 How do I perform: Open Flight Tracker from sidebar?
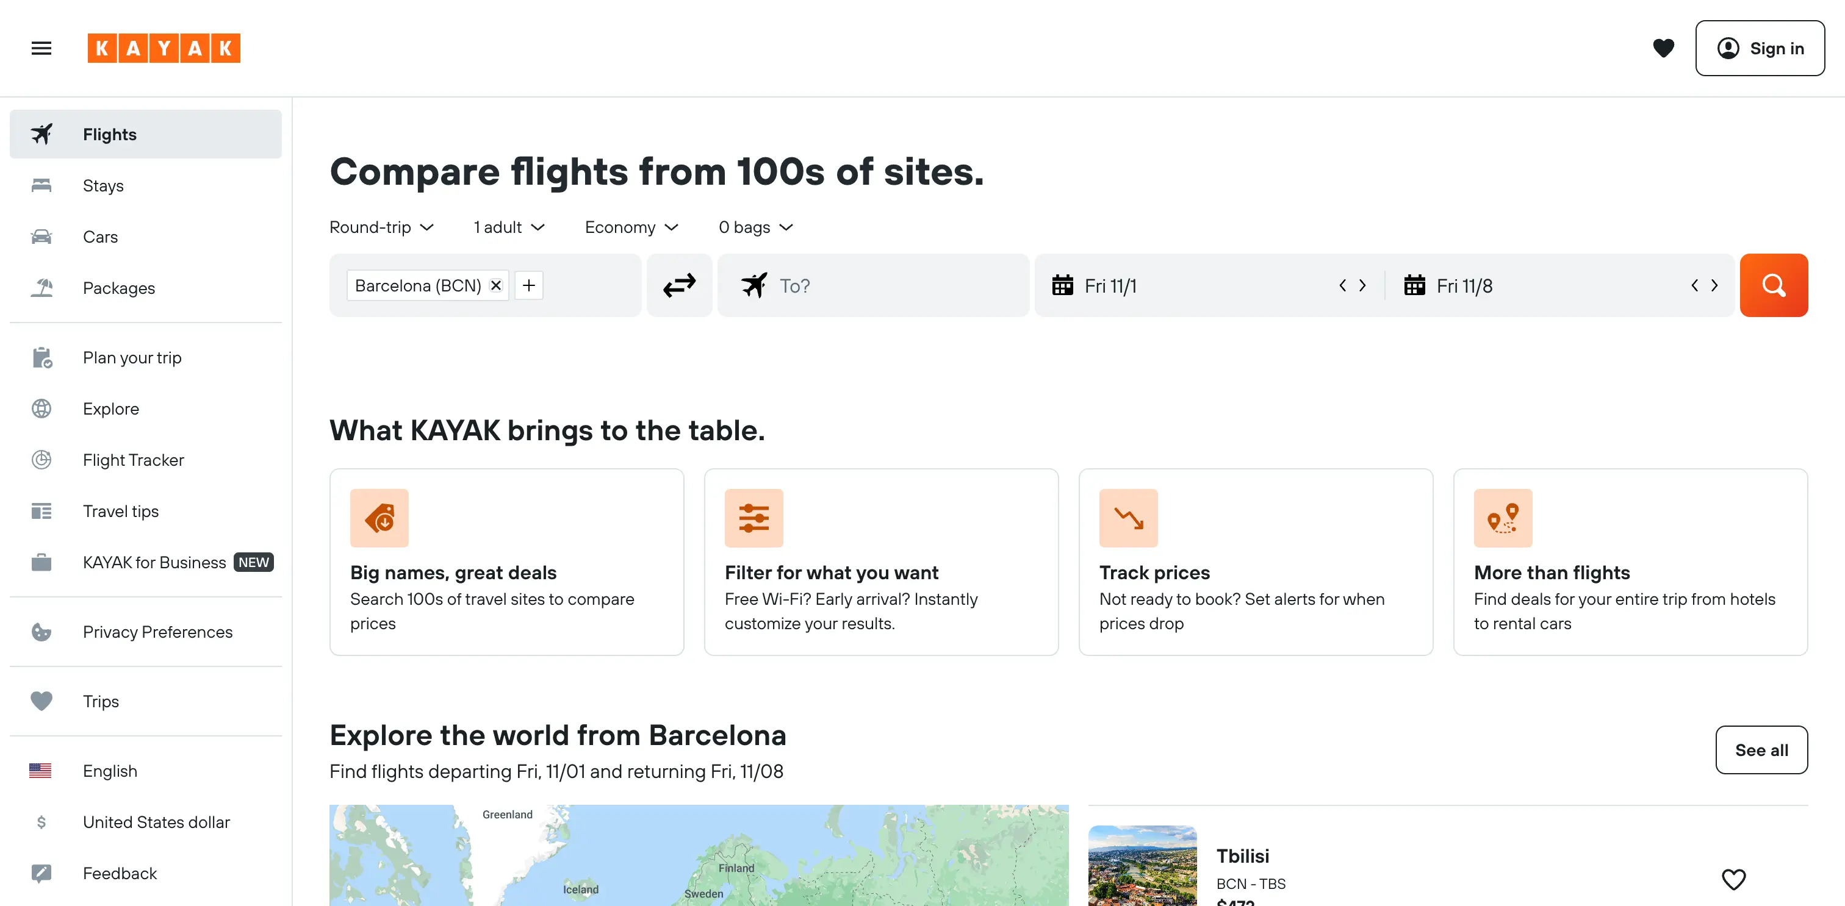[x=133, y=460]
